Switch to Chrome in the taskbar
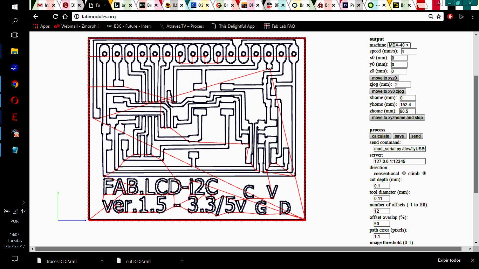 (15, 84)
